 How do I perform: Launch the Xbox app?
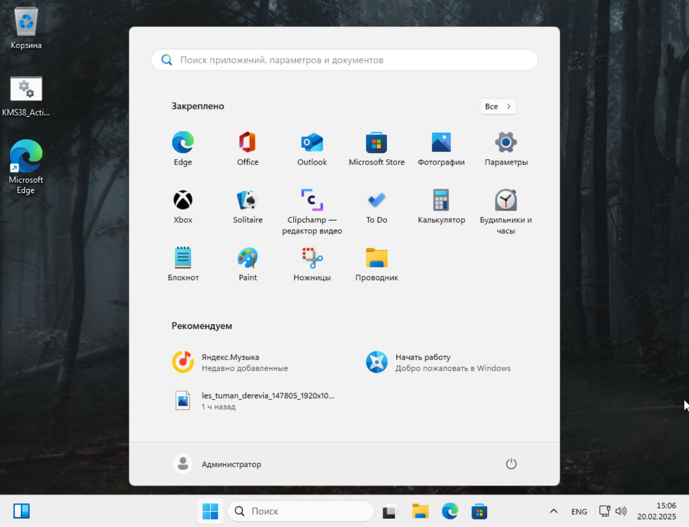pos(183,206)
